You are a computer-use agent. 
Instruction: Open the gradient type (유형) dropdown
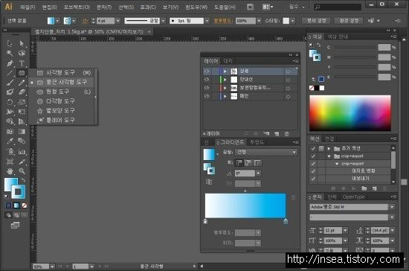(266, 152)
